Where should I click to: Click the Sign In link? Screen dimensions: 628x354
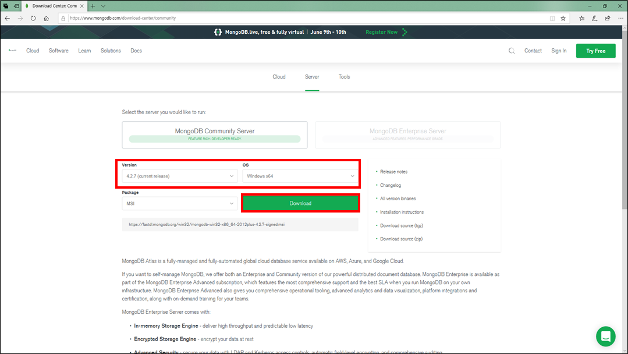point(559,51)
